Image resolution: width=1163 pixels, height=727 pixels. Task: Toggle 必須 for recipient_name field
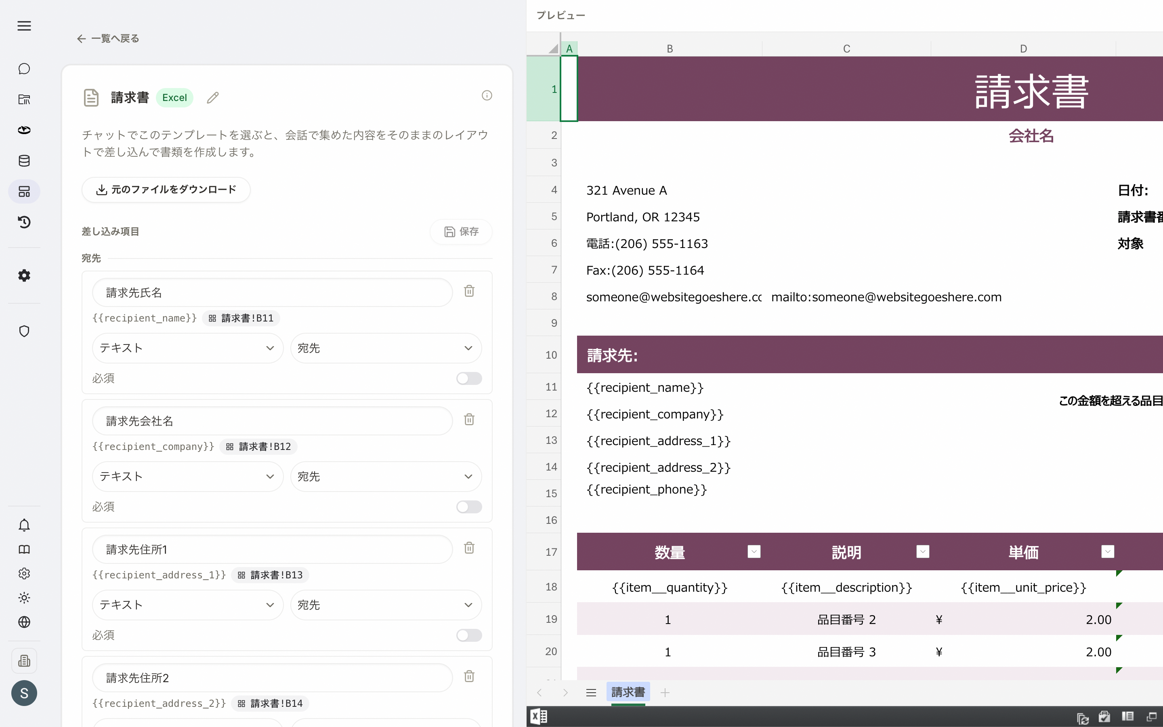pyautogui.click(x=469, y=378)
